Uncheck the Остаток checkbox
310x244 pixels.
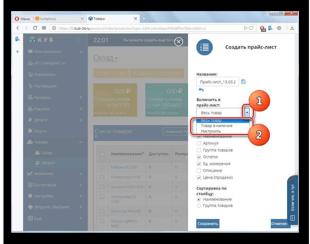click(x=199, y=157)
